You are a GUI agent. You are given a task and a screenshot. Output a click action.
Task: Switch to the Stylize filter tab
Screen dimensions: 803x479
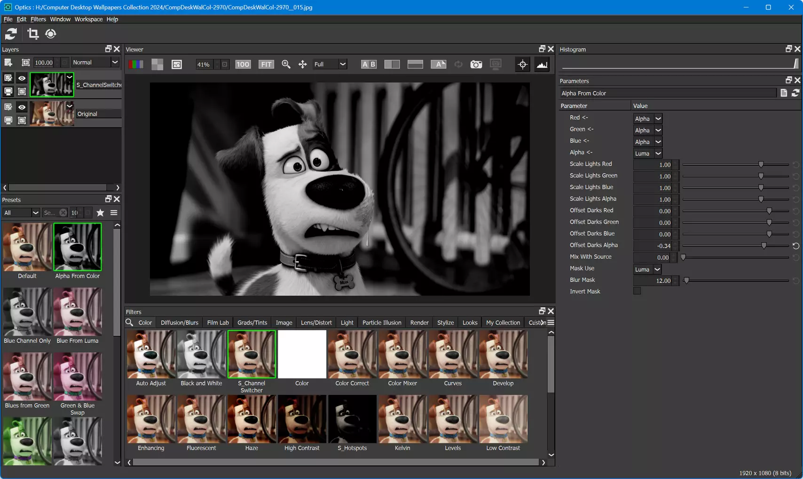click(x=445, y=323)
